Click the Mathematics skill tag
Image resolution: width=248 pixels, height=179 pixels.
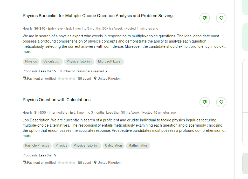(x=138, y=146)
